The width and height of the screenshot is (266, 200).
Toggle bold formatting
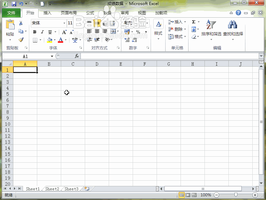(x=35, y=32)
